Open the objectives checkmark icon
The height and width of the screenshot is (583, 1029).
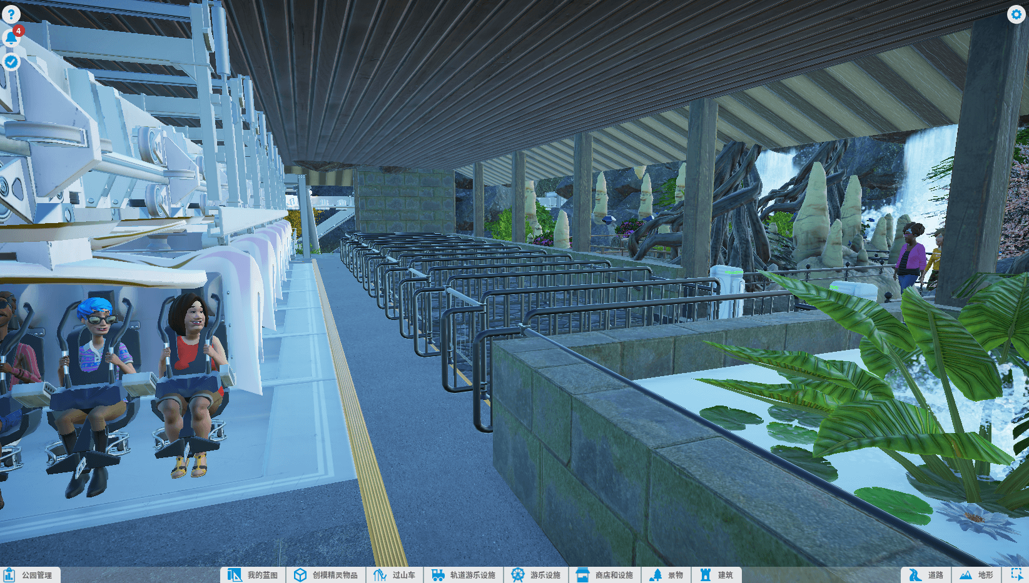pyautogui.click(x=11, y=61)
